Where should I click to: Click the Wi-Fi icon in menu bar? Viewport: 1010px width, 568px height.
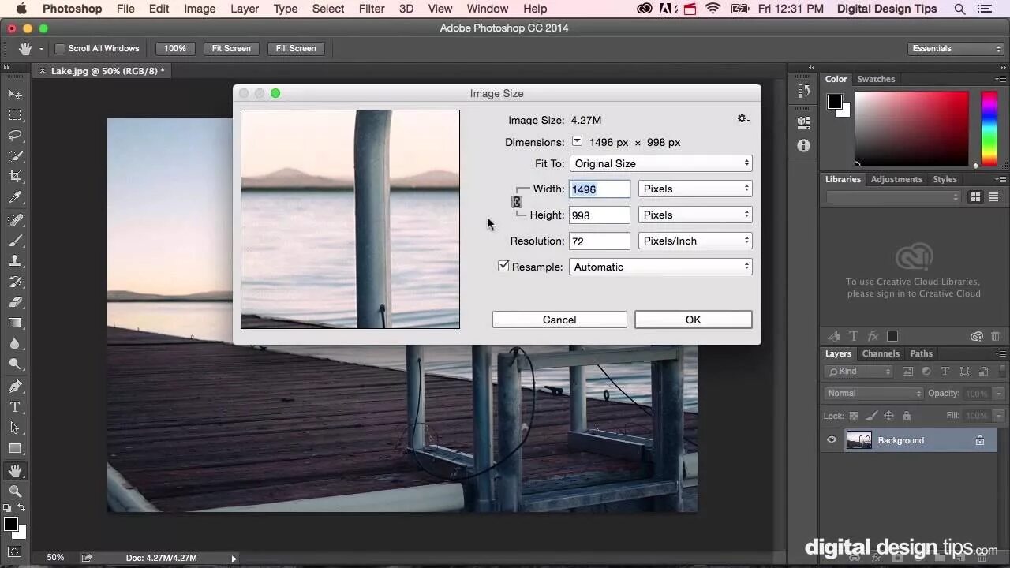pos(713,9)
